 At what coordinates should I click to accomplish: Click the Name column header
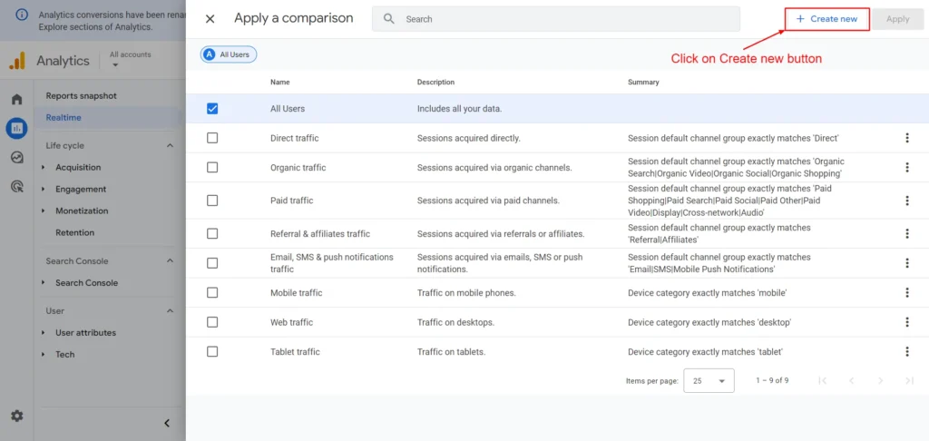[x=280, y=83]
